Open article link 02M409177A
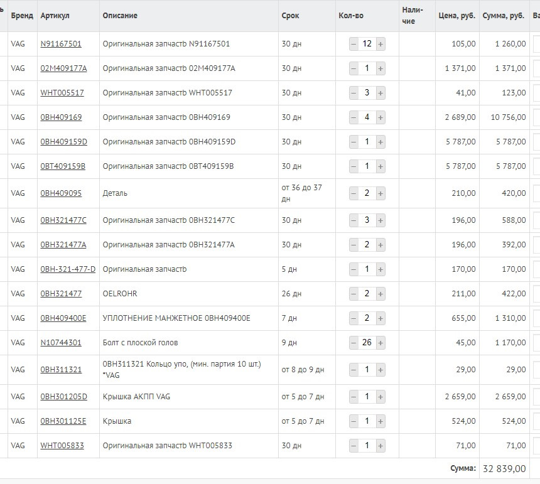 pyautogui.click(x=63, y=68)
